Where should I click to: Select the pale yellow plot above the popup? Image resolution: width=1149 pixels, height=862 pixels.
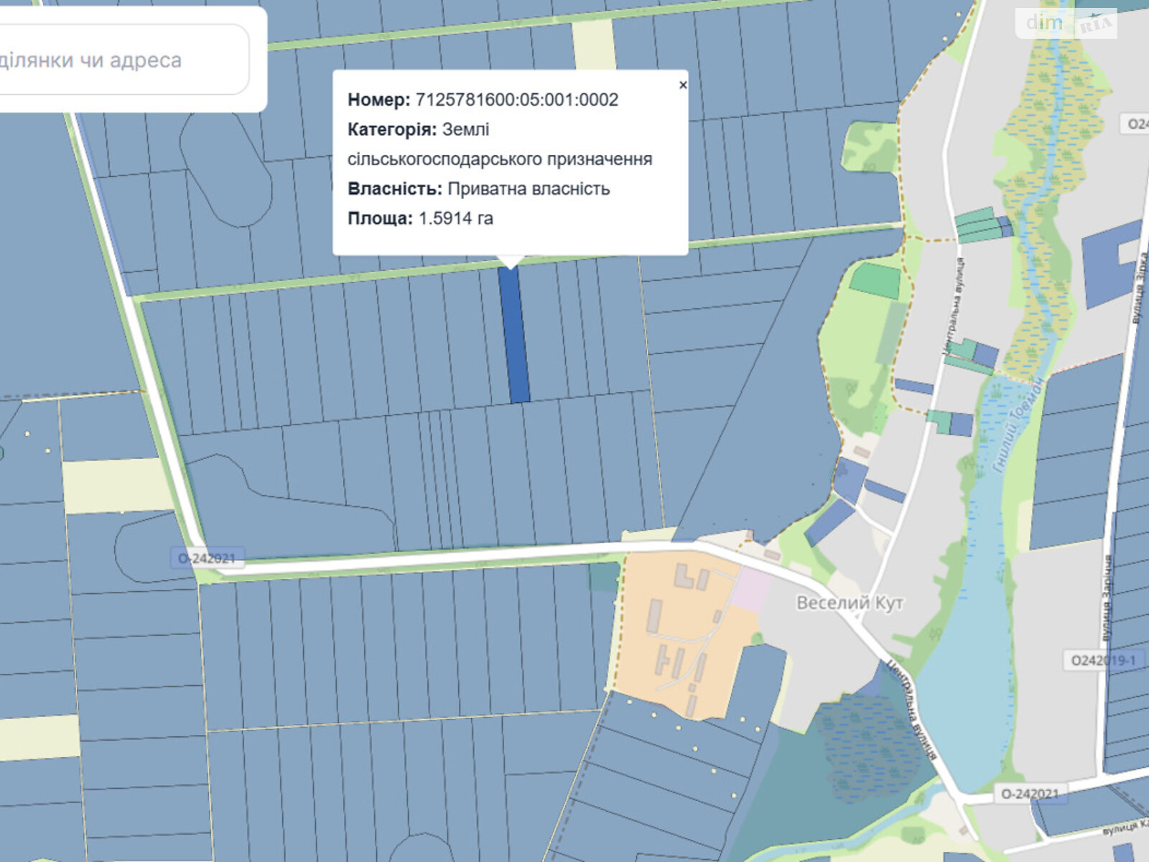[593, 45]
